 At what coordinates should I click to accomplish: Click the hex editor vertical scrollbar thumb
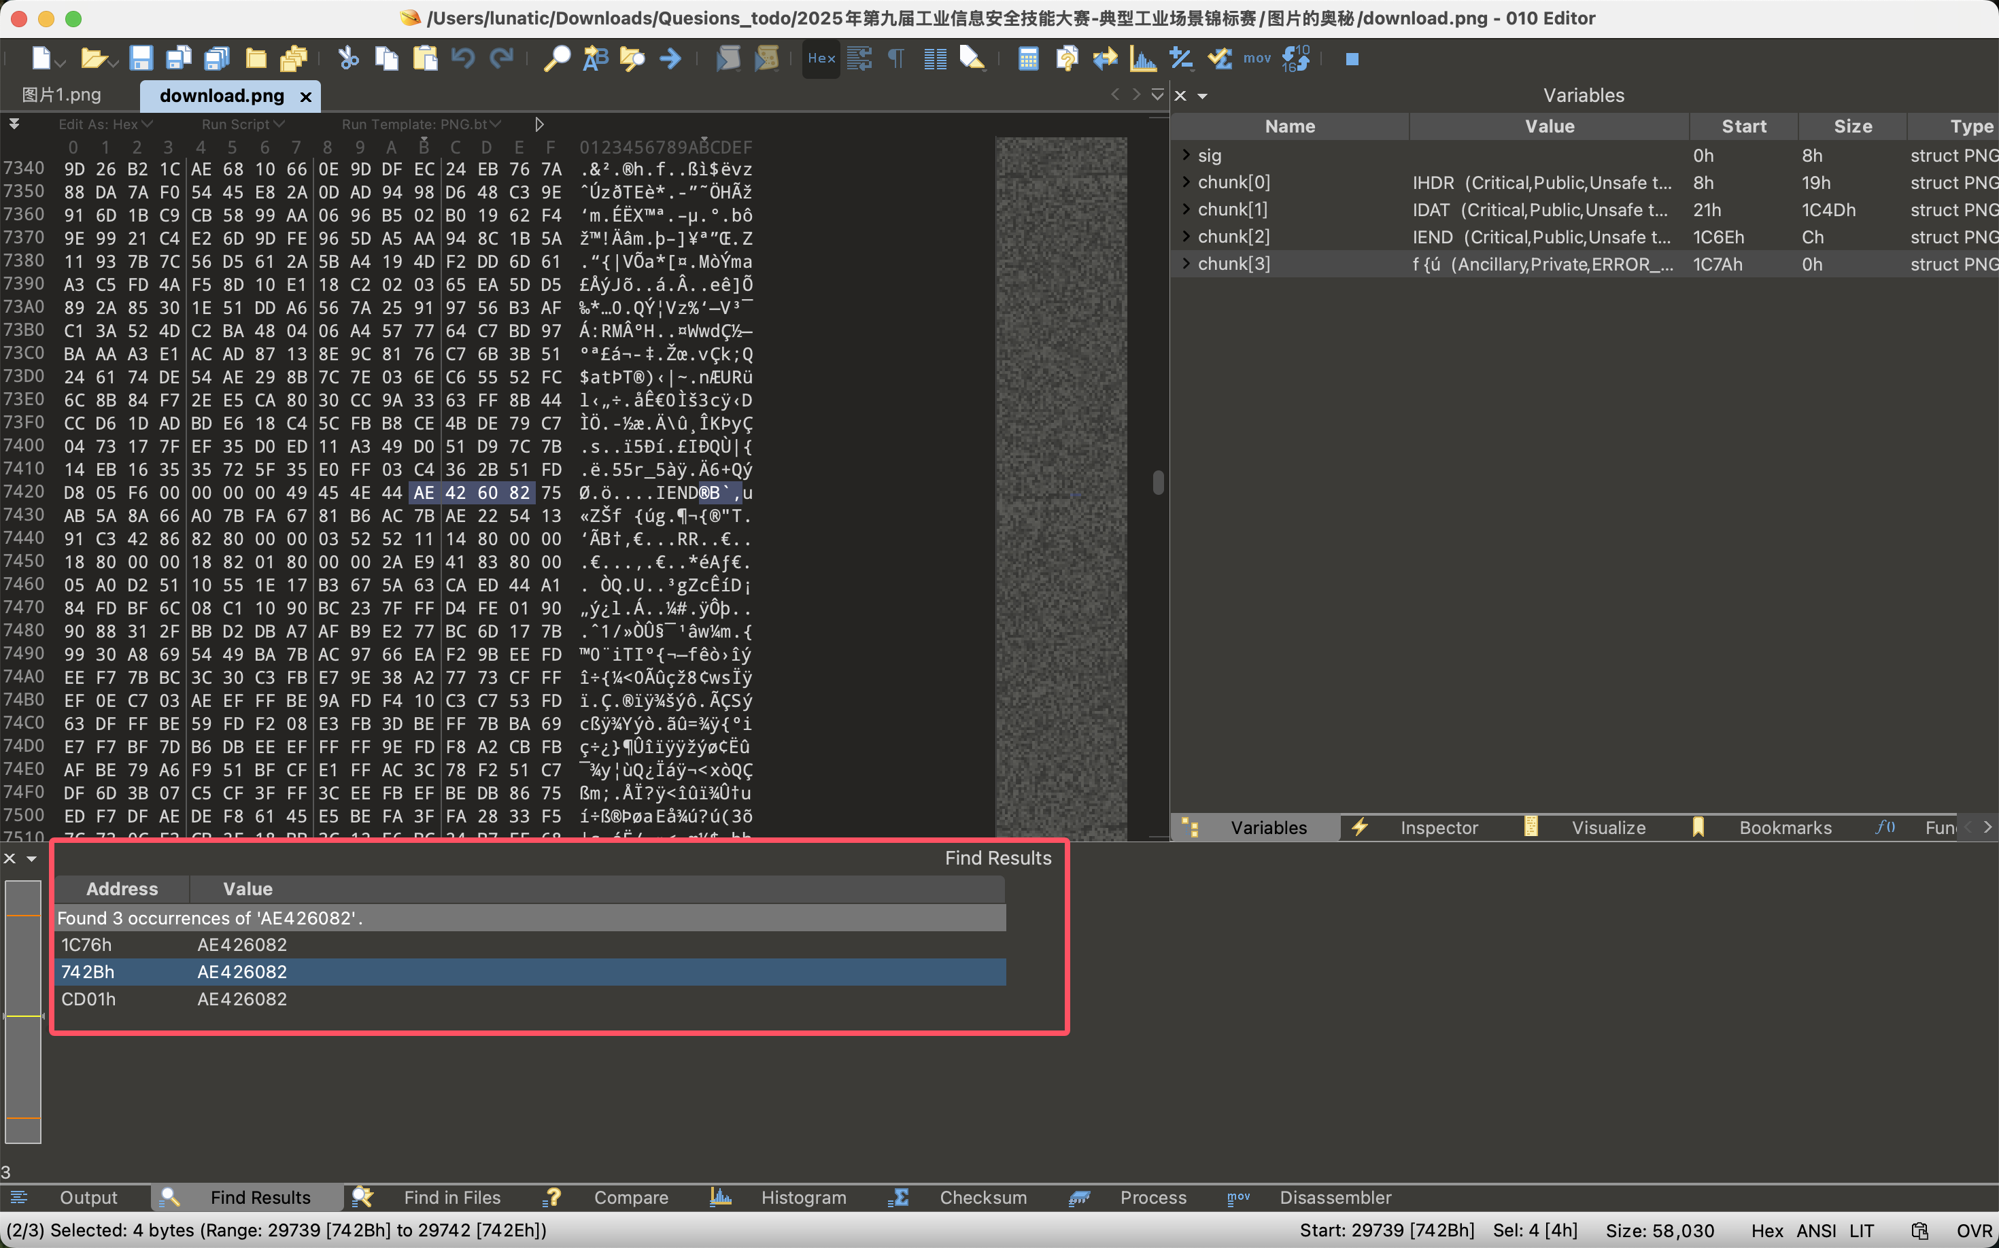click(1158, 482)
